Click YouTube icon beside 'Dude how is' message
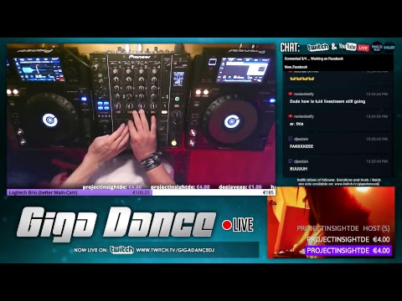Image resolution: width=402 pixels, height=301 pixels. [x=291, y=94]
